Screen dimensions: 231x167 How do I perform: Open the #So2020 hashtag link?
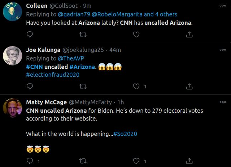[125, 134]
